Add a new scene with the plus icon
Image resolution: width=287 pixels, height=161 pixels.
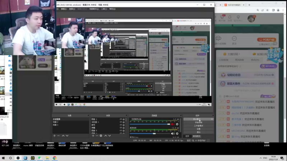coord(55,136)
